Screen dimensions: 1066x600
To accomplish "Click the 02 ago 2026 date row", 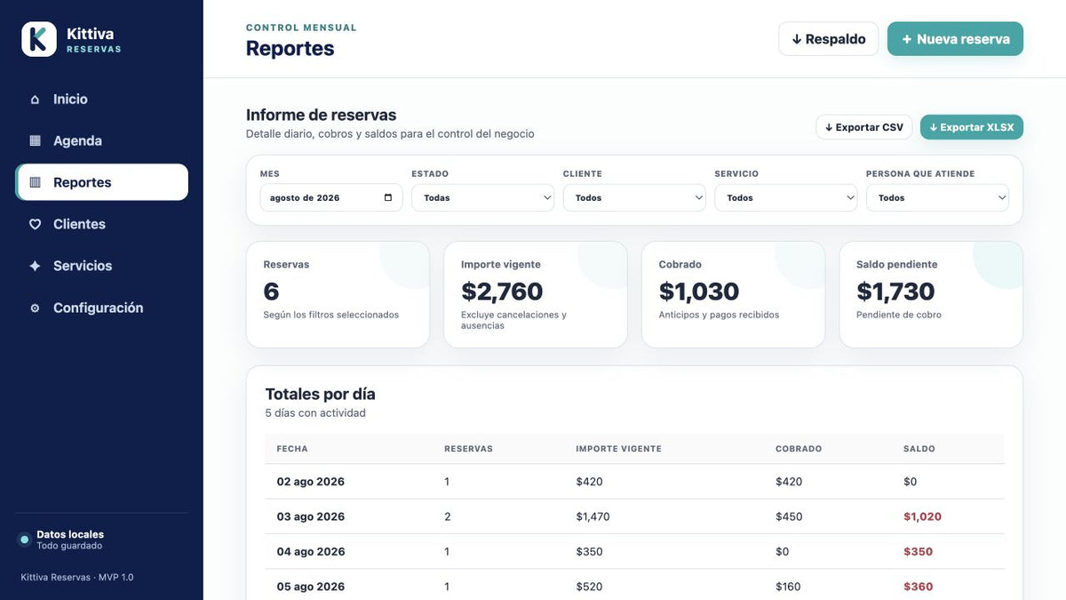I will coord(634,482).
